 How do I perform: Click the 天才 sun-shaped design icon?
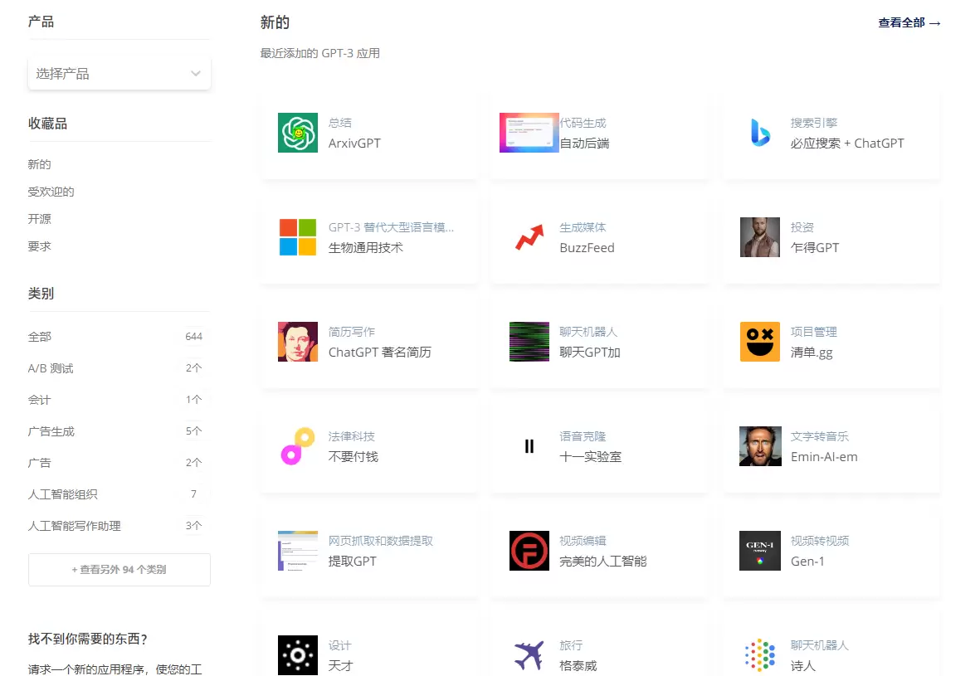298,654
